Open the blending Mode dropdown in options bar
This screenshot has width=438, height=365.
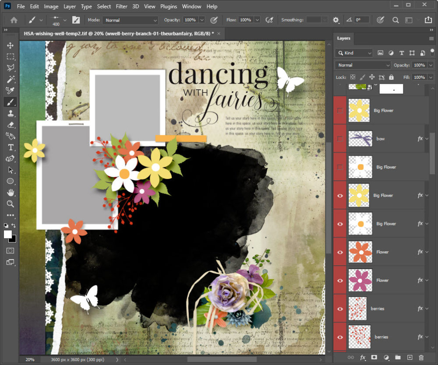click(130, 20)
